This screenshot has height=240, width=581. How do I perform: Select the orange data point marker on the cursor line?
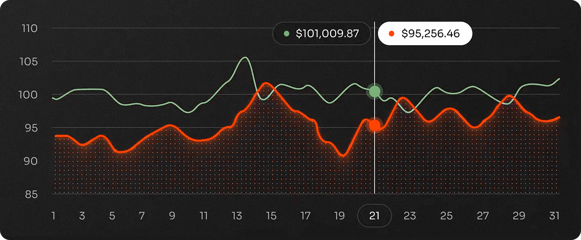[375, 125]
